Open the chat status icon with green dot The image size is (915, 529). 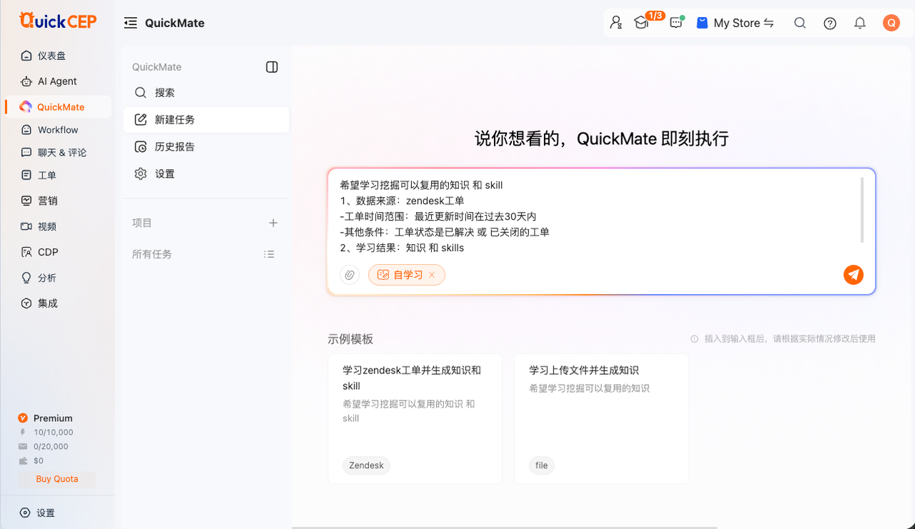(x=676, y=23)
